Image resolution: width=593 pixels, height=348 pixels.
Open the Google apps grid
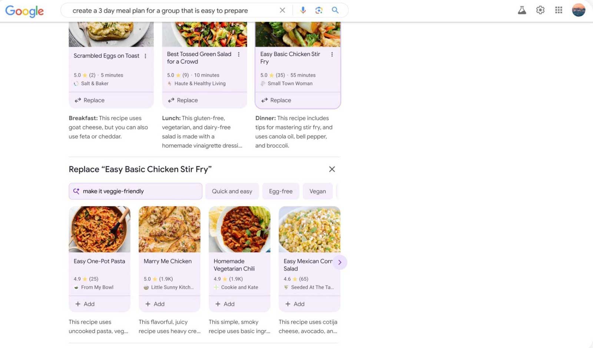click(559, 10)
